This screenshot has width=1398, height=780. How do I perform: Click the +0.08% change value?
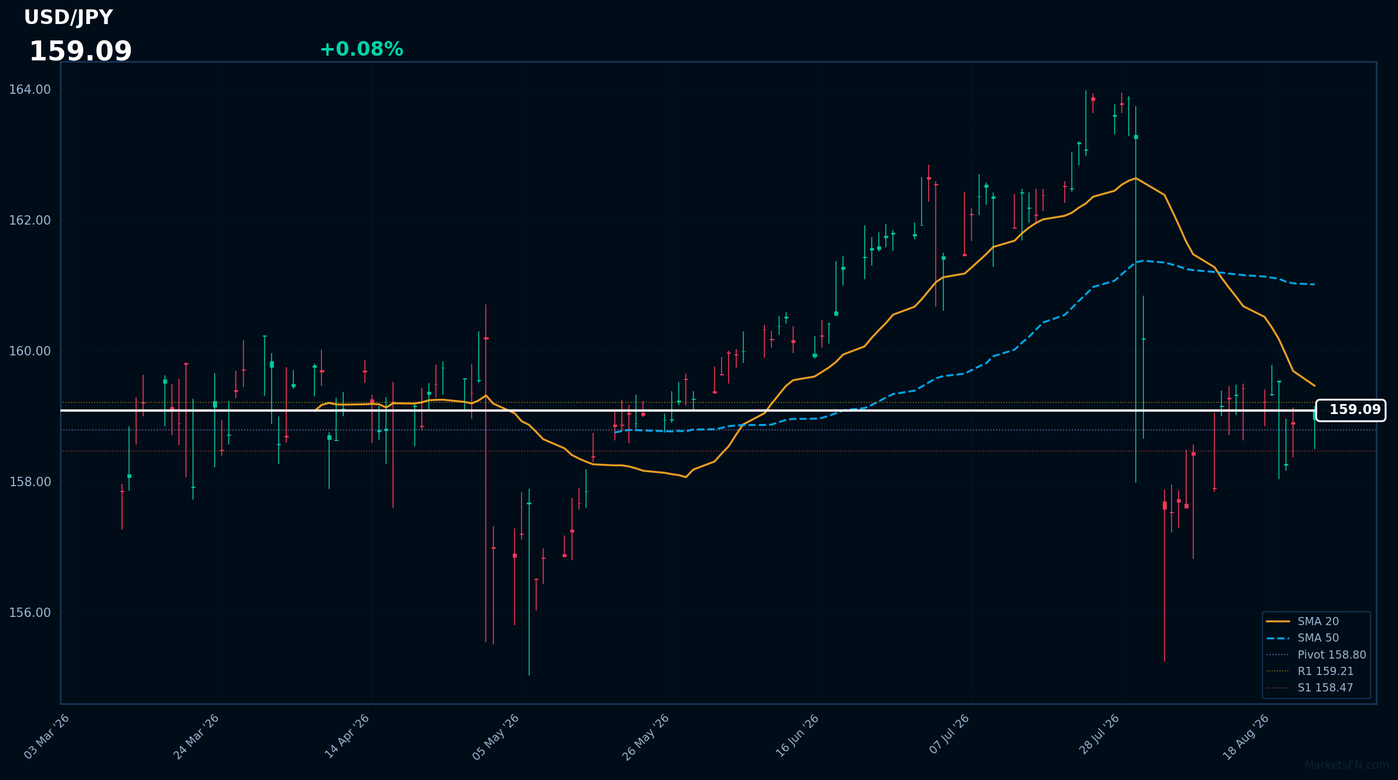pos(361,49)
